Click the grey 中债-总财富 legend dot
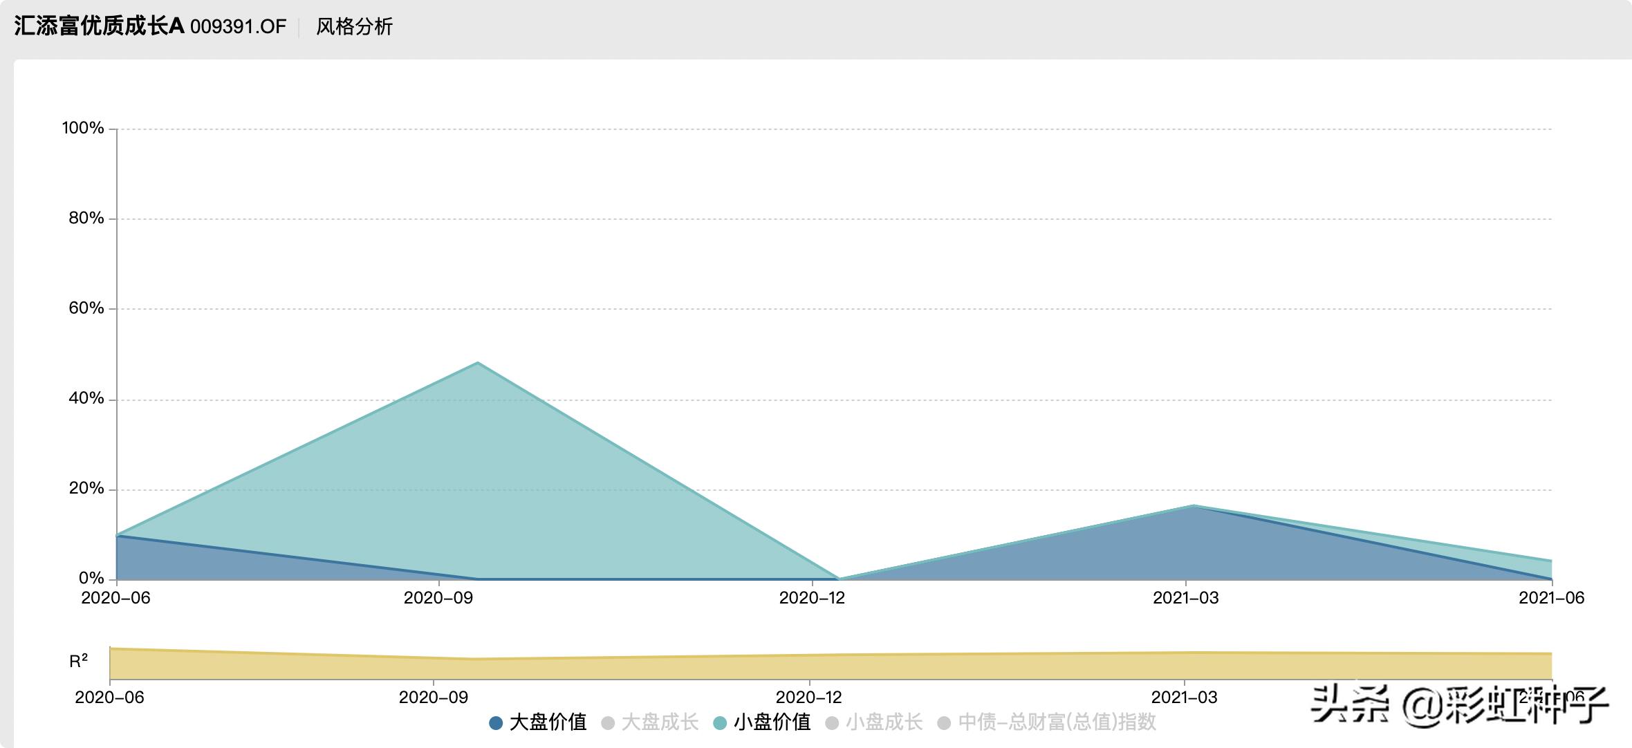 (x=944, y=723)
